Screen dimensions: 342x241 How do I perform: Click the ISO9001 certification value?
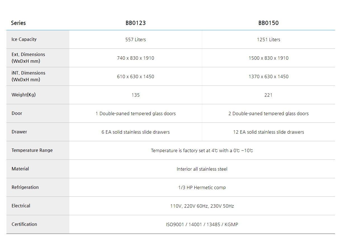[x=202, y=224]
